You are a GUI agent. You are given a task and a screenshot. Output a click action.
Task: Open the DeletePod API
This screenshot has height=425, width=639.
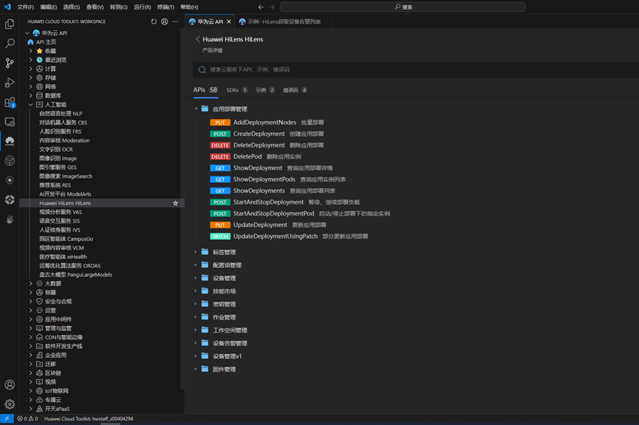coord(247,156)
